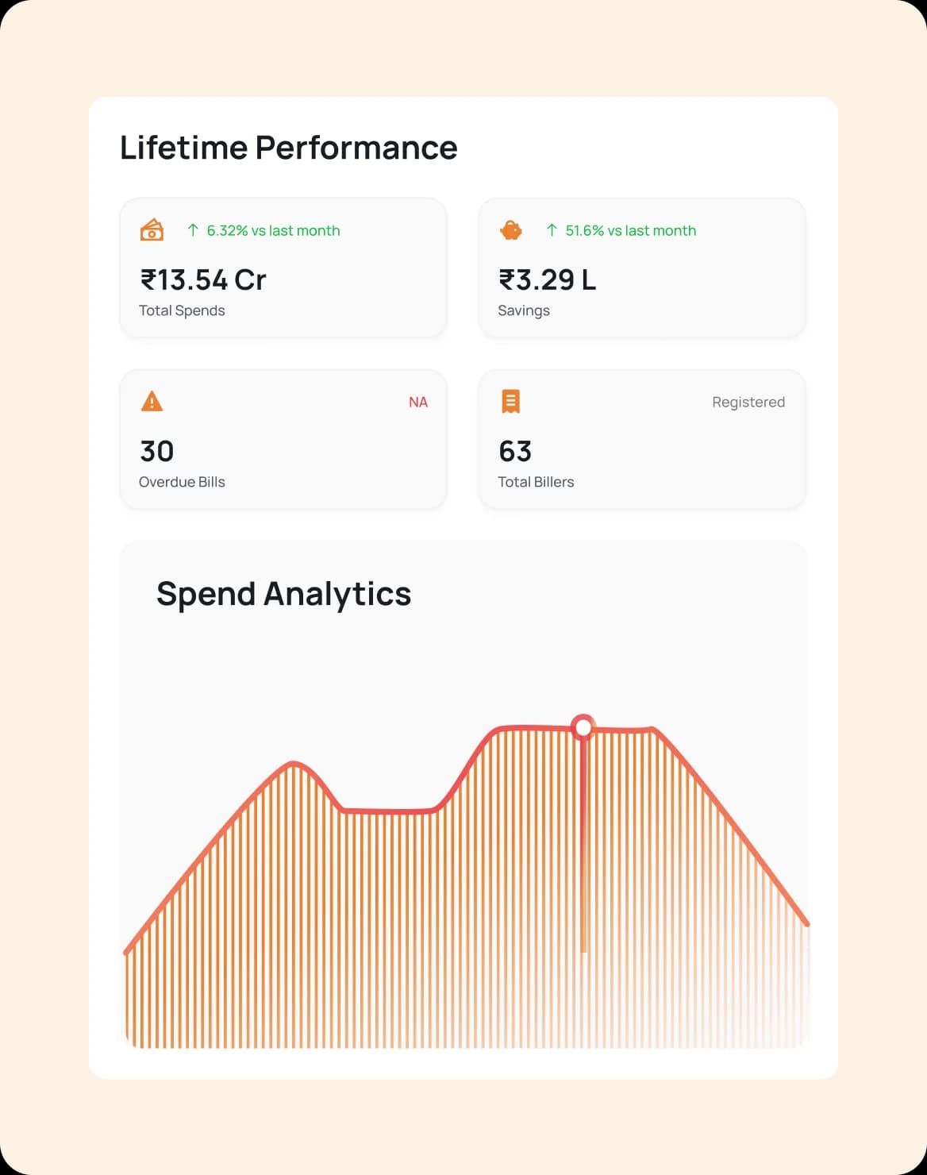Click the wallet icon on Total Spends card

(152, 230)
